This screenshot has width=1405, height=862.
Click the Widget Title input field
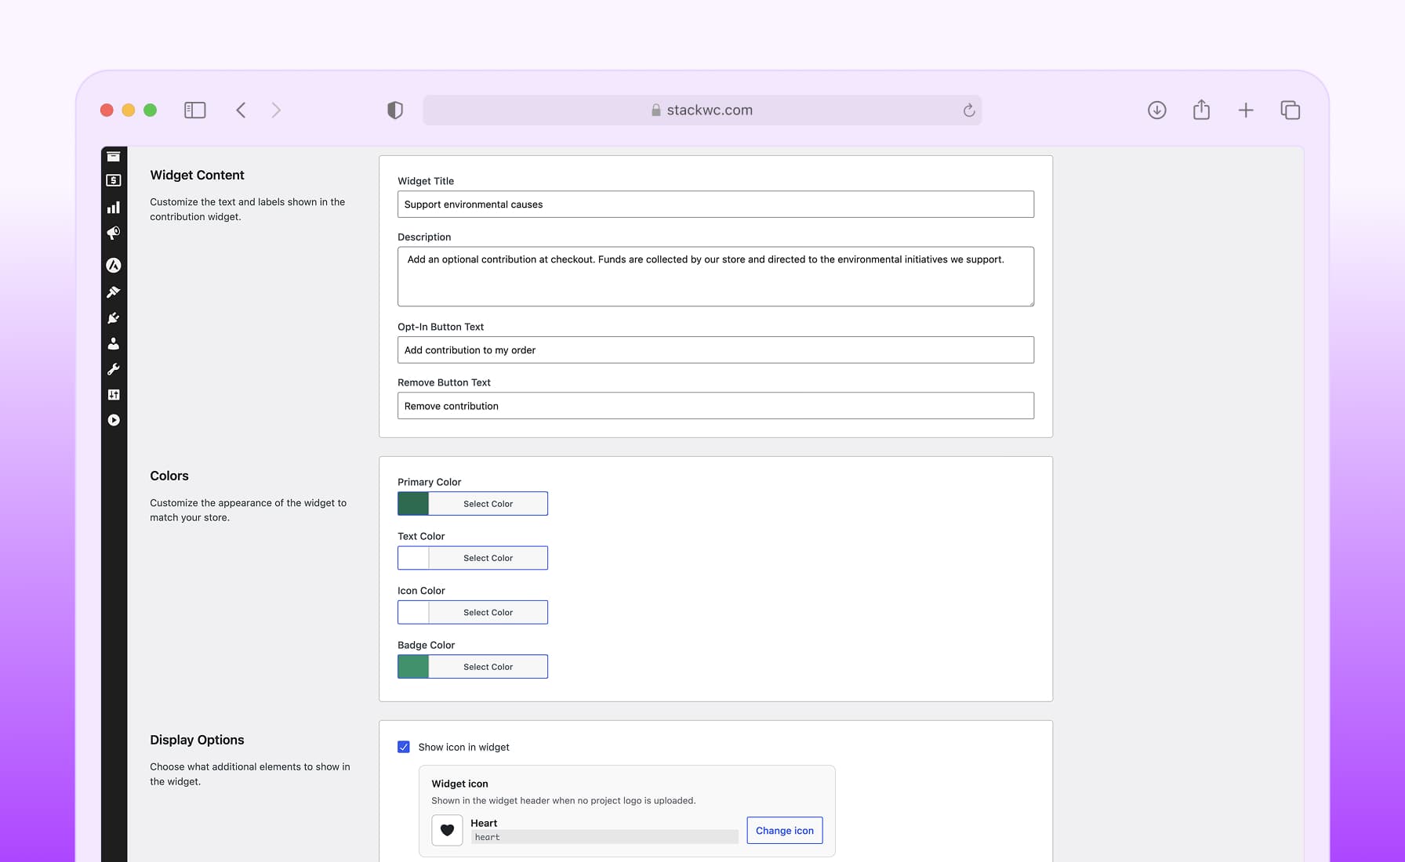716,205
